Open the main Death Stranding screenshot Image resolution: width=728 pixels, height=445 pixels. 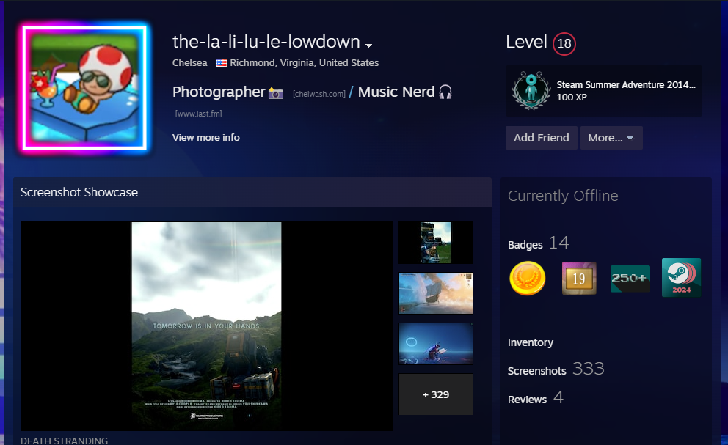(x=207, y=326)
